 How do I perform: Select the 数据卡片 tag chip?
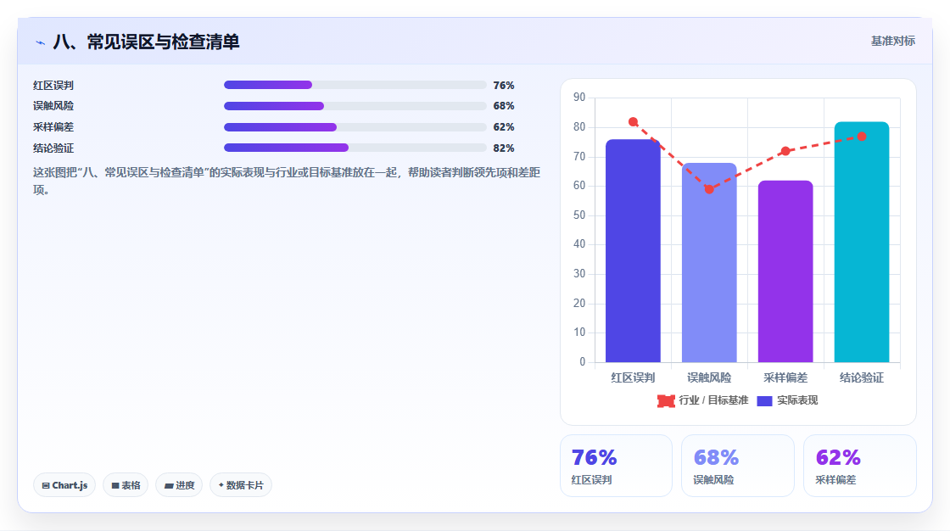tap(241, 485)
